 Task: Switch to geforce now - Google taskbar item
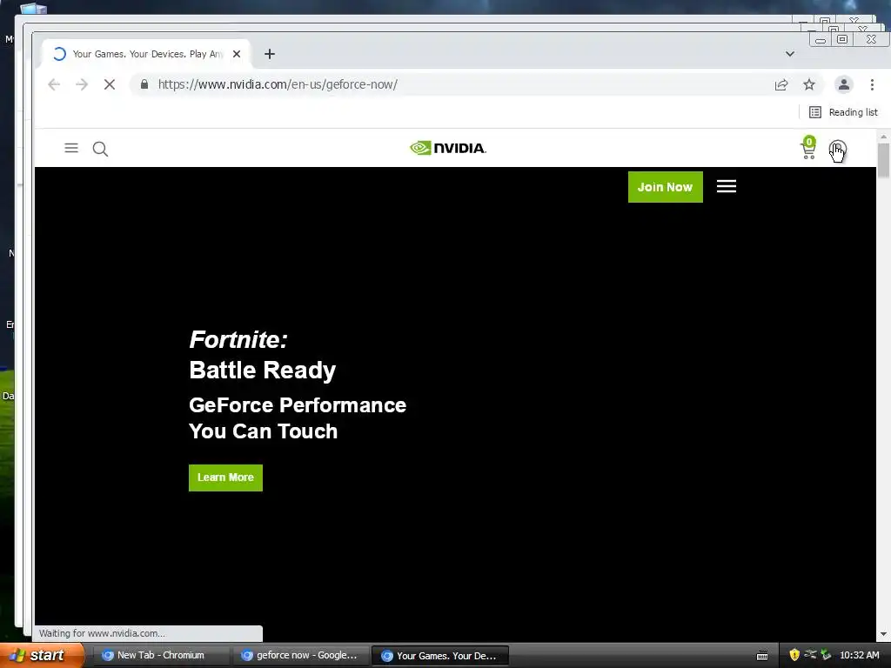tap(301, 656)
